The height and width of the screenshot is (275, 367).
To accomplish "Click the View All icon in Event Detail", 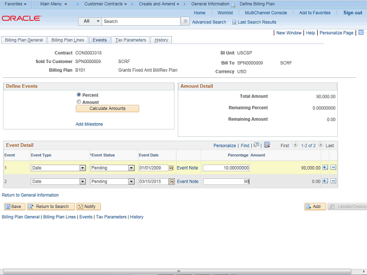I will click(256, 146).
